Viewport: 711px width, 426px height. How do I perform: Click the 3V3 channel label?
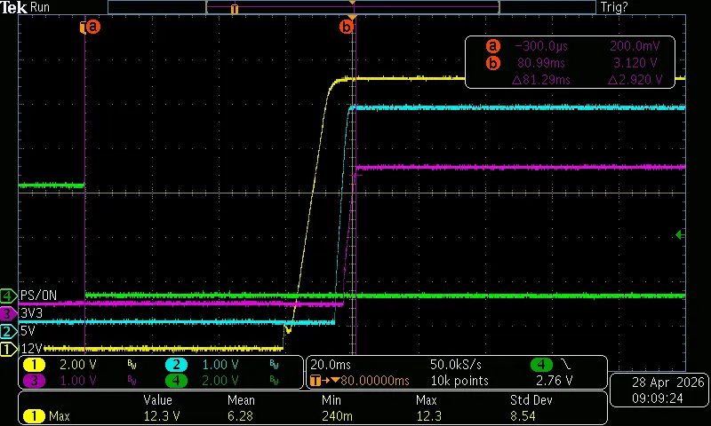point(31,313)
